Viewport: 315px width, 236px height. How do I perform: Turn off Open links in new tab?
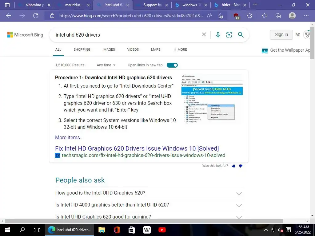click(x=172, y=65)
